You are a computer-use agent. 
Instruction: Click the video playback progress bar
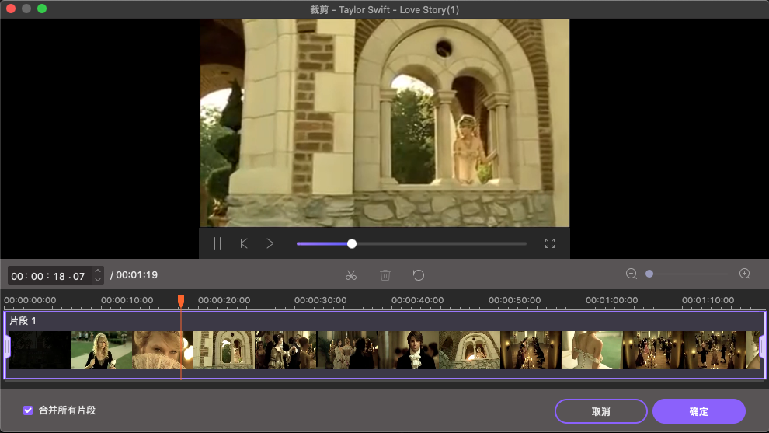coord(435,243)
